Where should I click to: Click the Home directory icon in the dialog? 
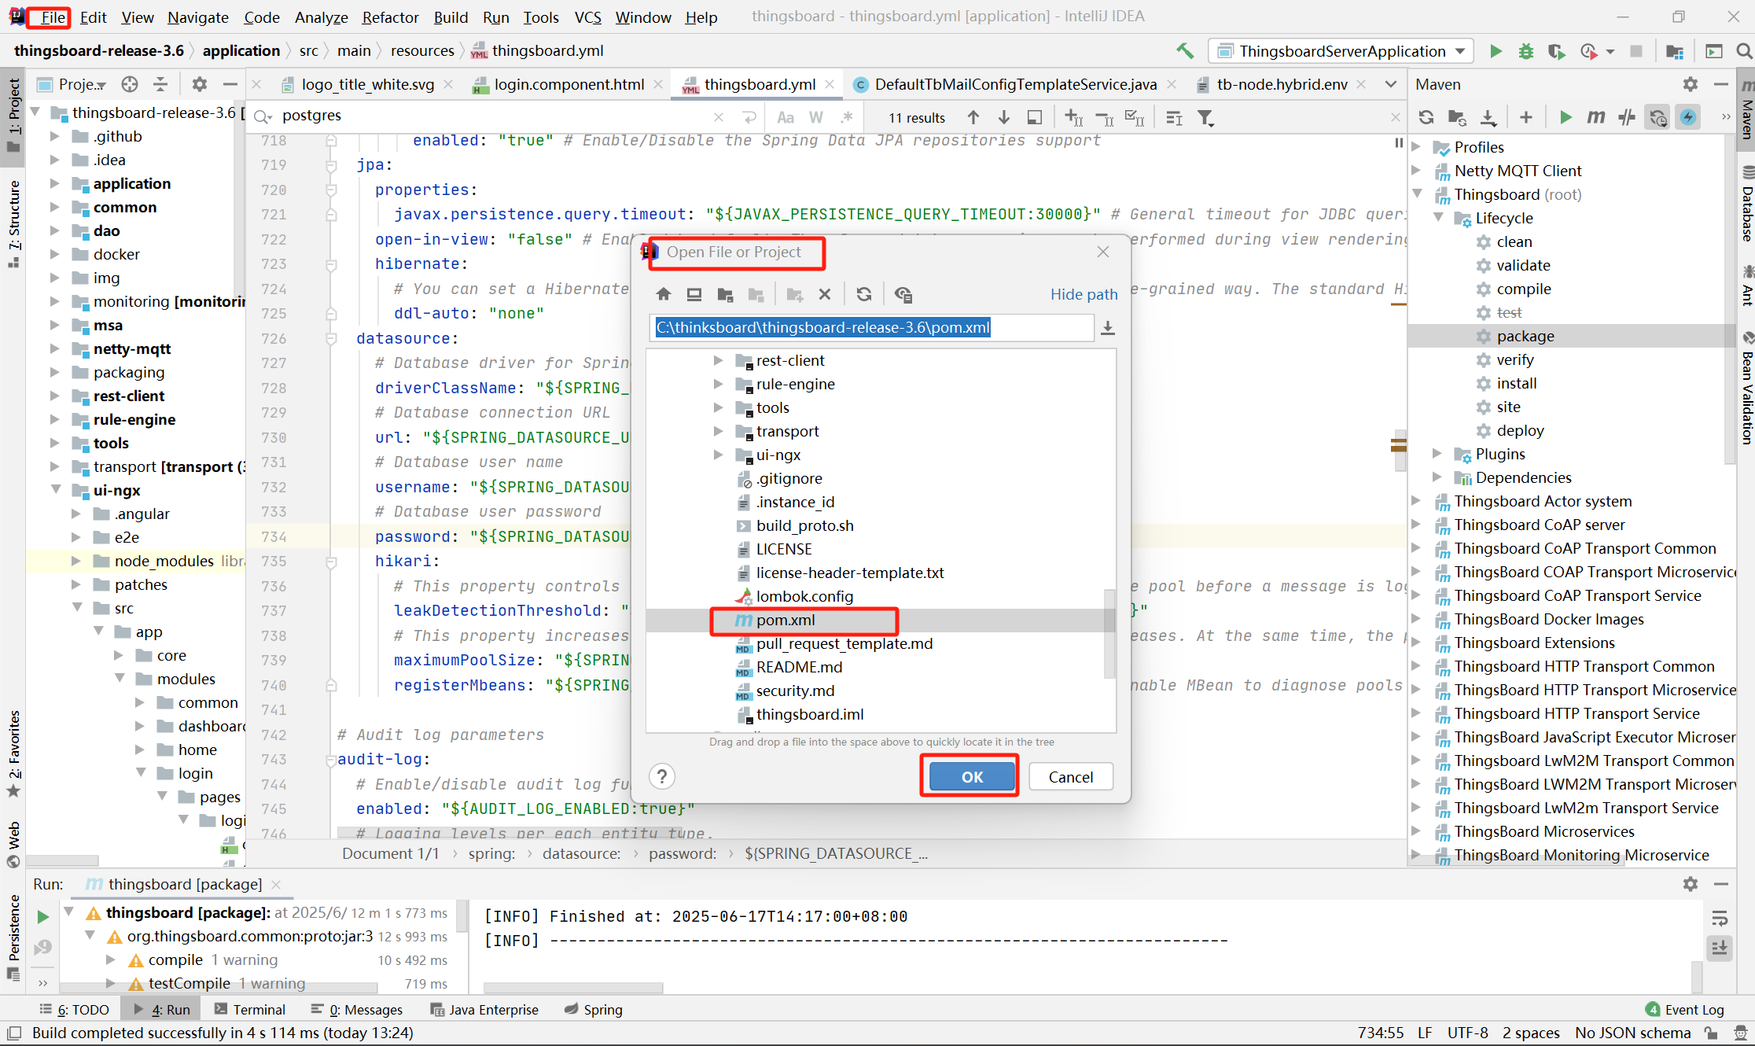(664, 294)
